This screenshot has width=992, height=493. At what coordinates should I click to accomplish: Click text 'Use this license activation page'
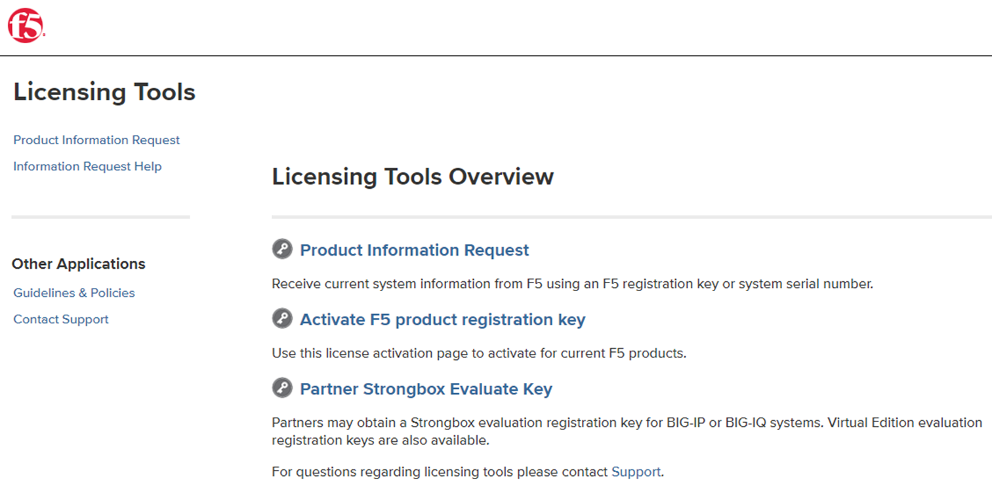tap(370, 354)
